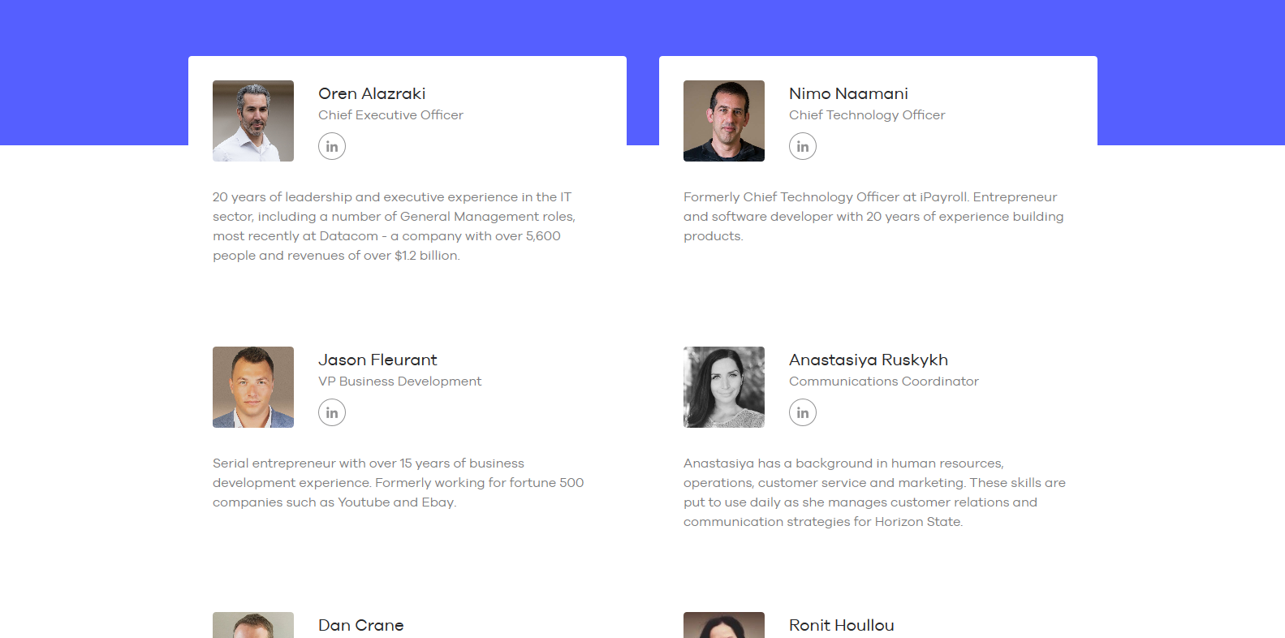Click the VP Business Development title

pyautogui.click(x=399, y=382)
